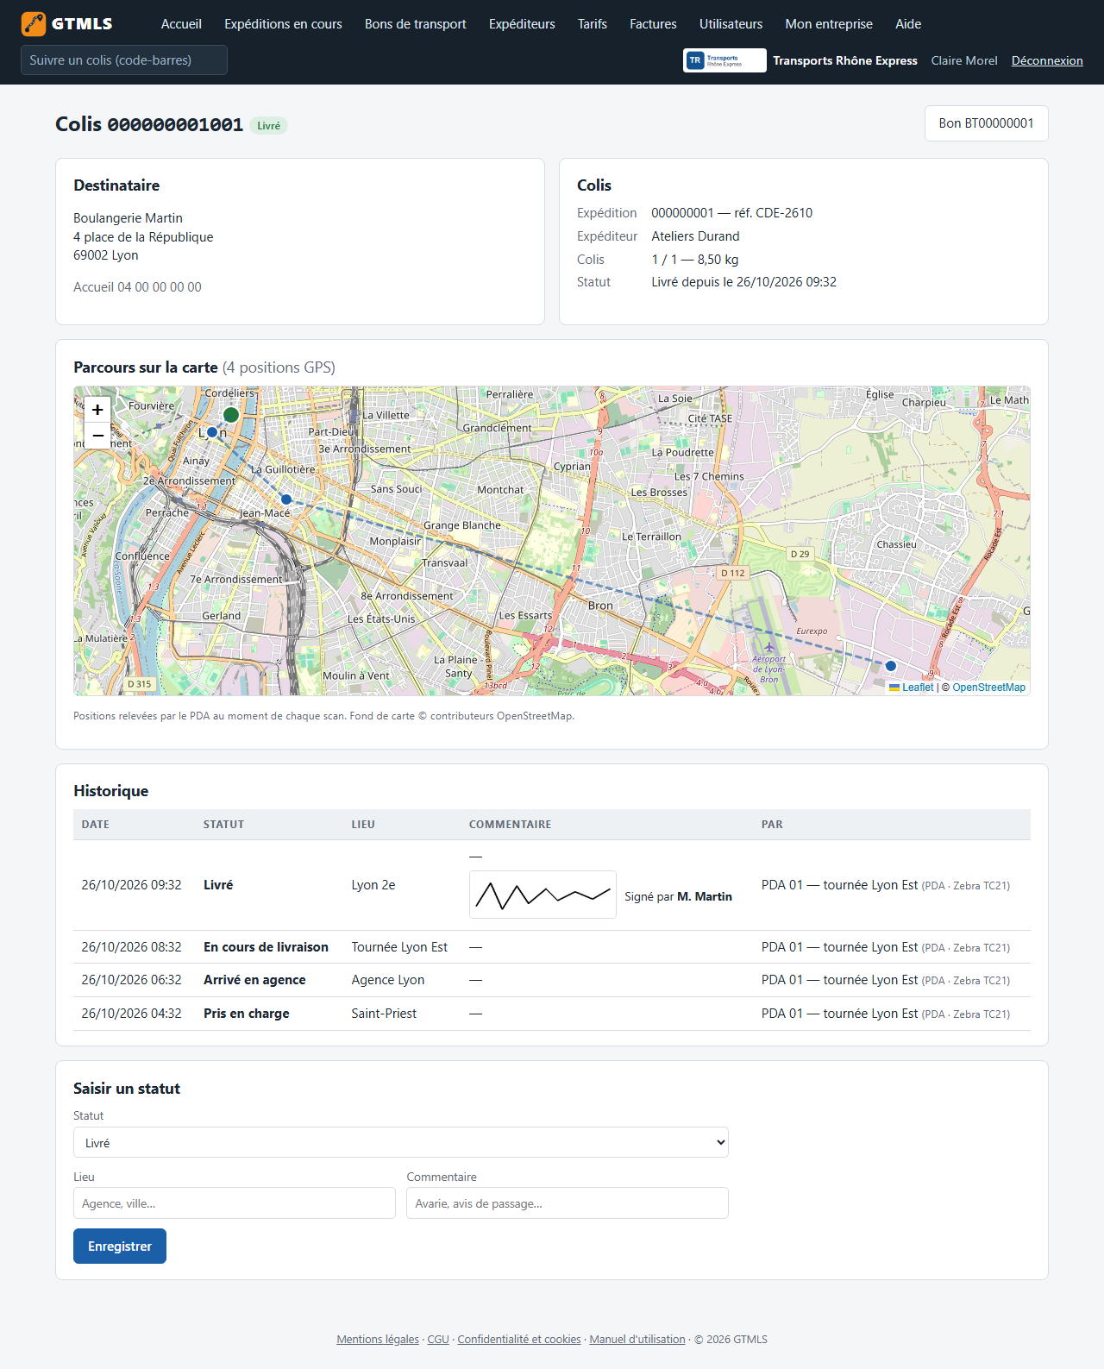Click the 'Ateliers Durand' sender value
This screenshot has height=1369, width=1104.
695,236
